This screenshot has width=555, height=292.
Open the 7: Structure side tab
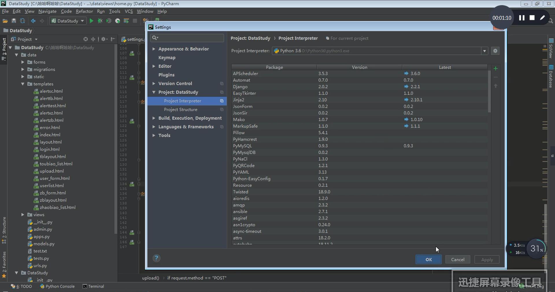pos(4,230)
